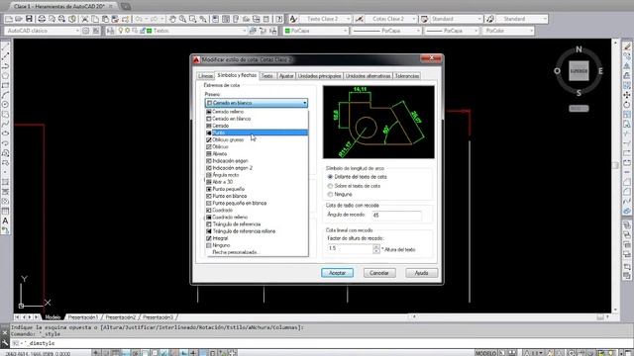Open the 'Cerrado en blanco' arrowhead dropdown
The width and height of the screenshot is (634, 356).
pos(257,103)
